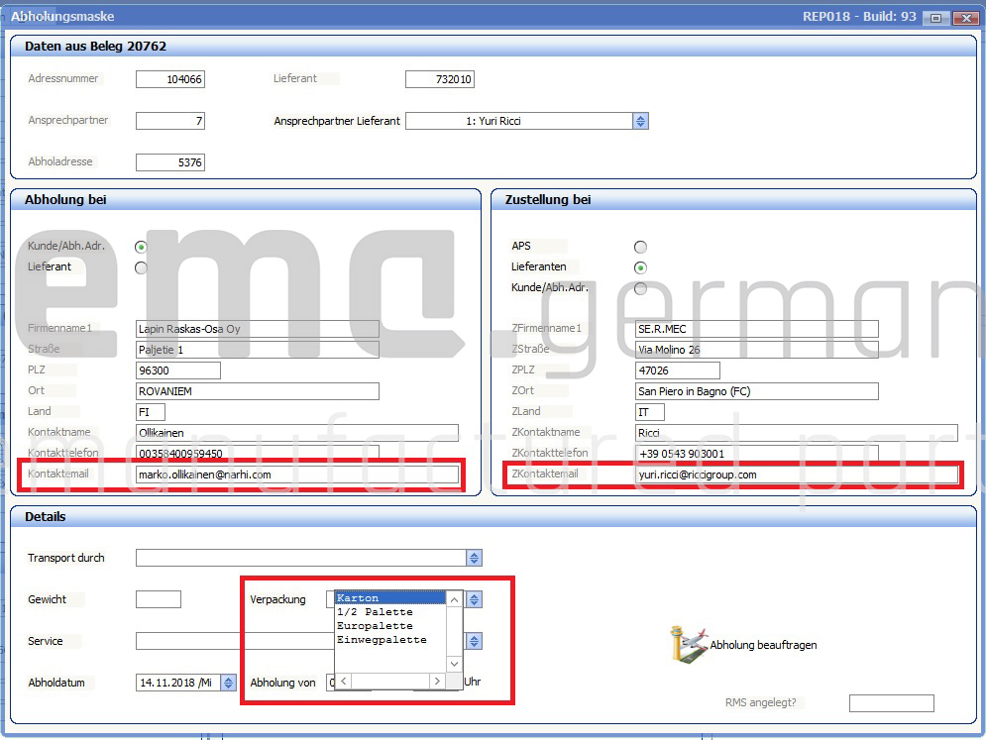Close the Abholungsmaske window
Image resolution: width=986 pixels, height=740 pixels.
point(964,18)
